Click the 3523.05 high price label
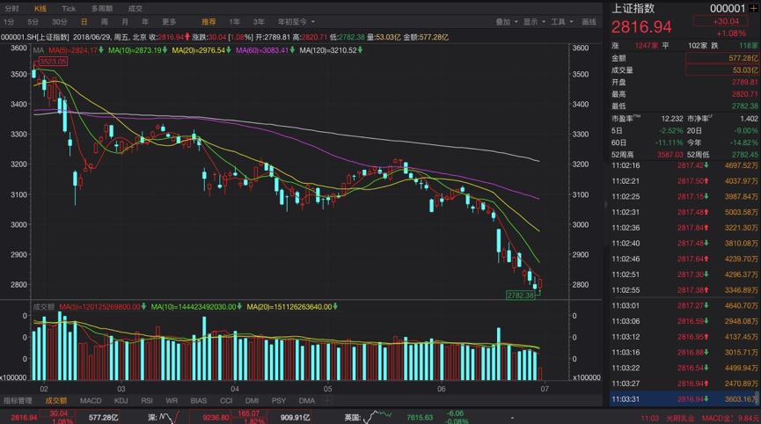Viewport: 761px width, 424px height. click(x=53, y=61)
